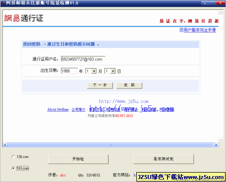
Task: Open the 用户服务完全手册 link
Action: (x=200, y=30)
